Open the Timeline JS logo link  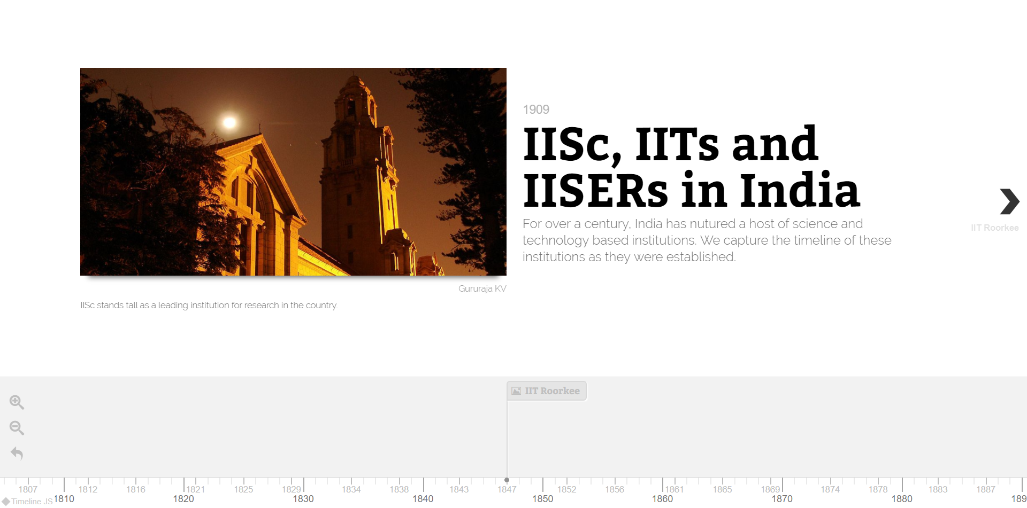coord(27,501)
